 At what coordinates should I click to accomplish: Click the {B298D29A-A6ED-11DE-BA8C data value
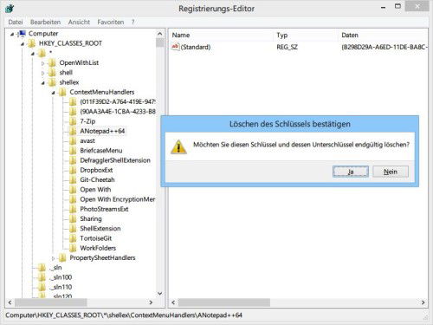tap(385, 47)
